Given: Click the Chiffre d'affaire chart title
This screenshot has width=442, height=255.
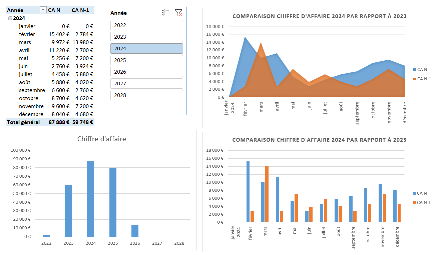Looking at the screenshot, I should [x=102, y=139].
